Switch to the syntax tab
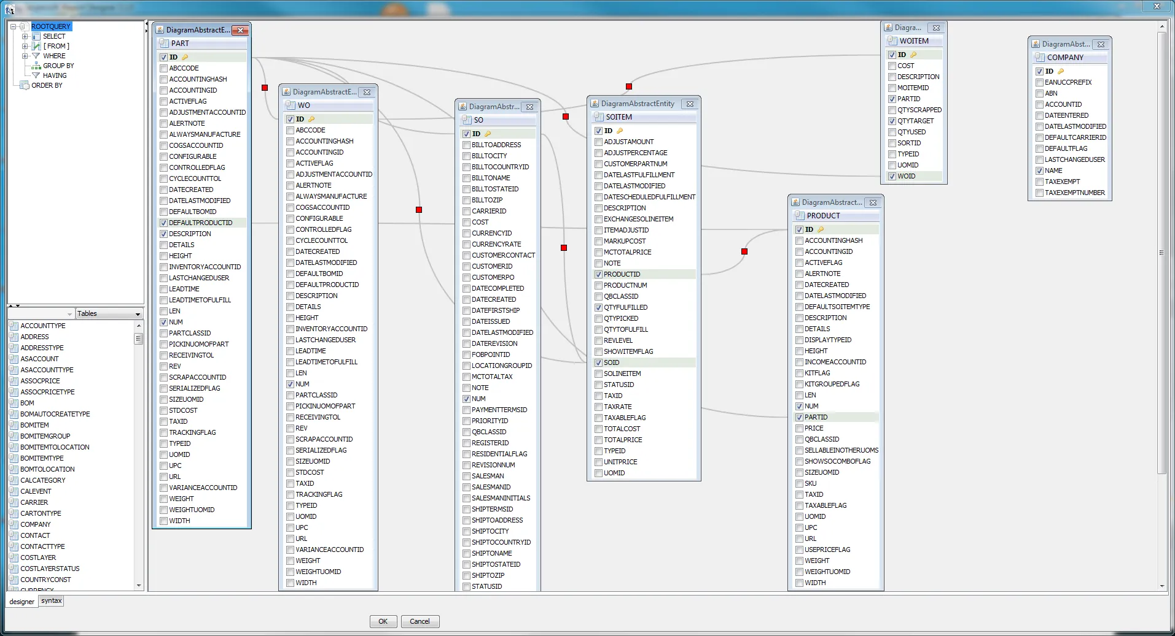This screenshot has height=636, width=1175. [52, 601]
